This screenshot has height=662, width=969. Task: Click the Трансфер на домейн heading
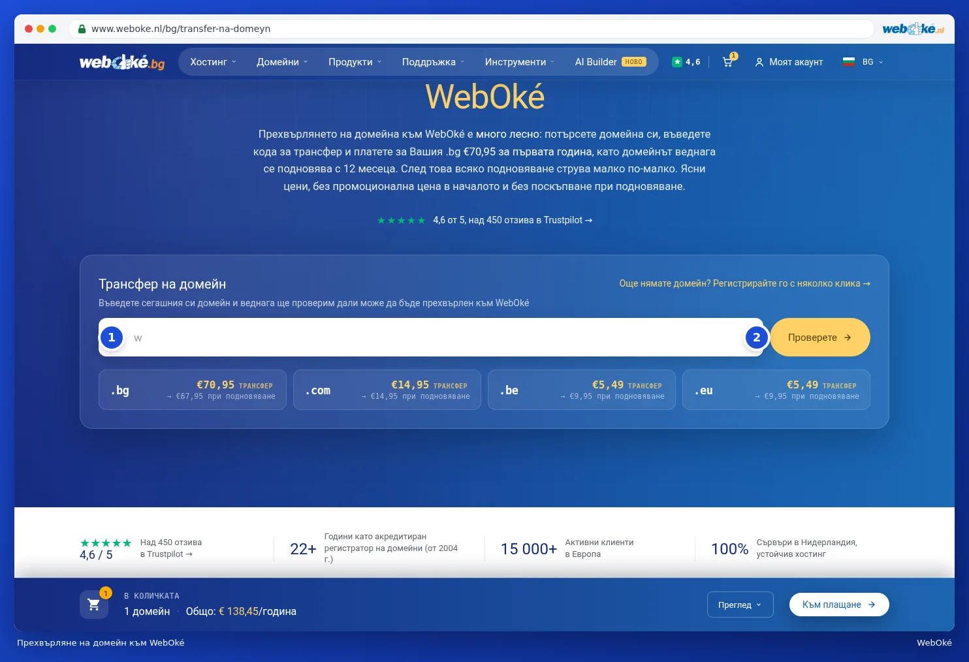[x=163, y=284]
